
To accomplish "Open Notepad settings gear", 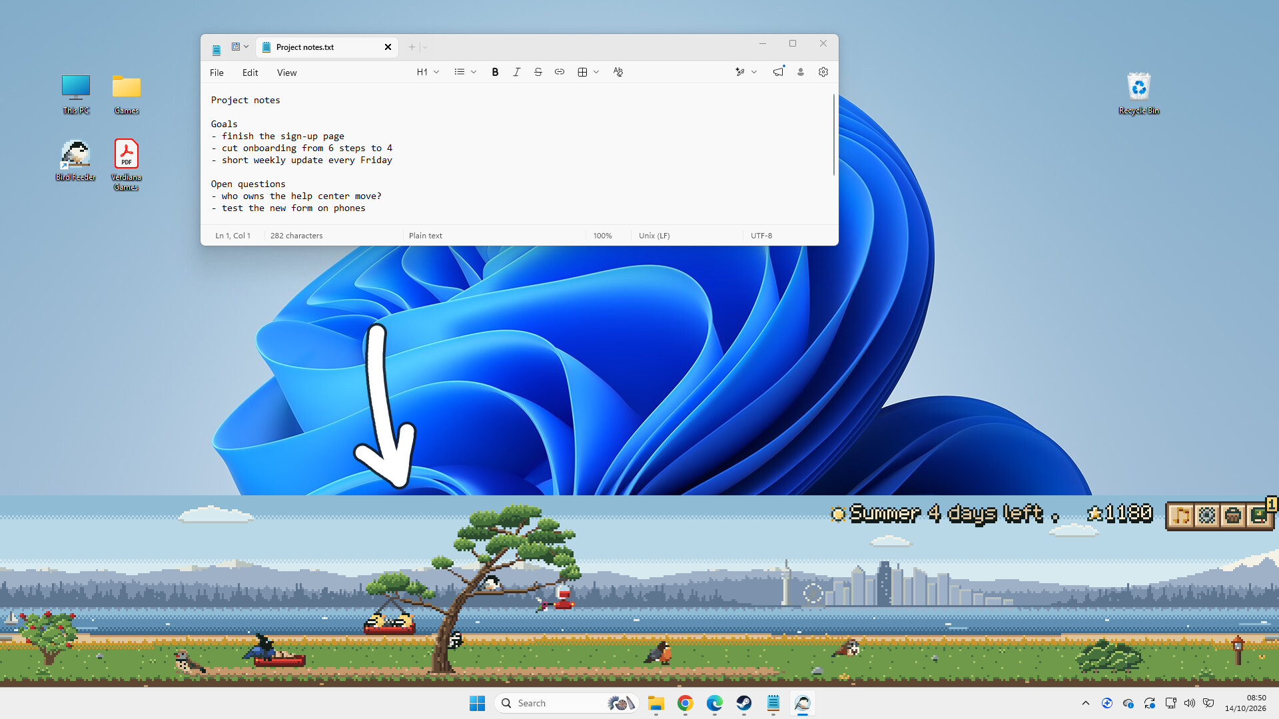I will click(x=823, y=72).
